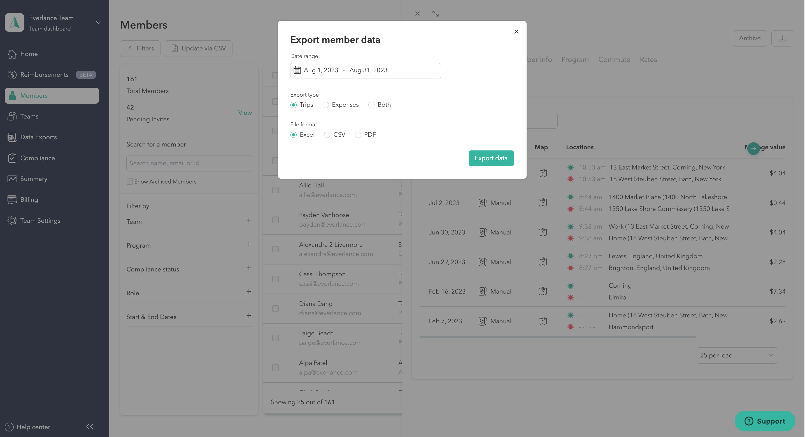Click the expand panel arrows icon
This screenshot has width=805, height=437.
click(x=435, y=14)
